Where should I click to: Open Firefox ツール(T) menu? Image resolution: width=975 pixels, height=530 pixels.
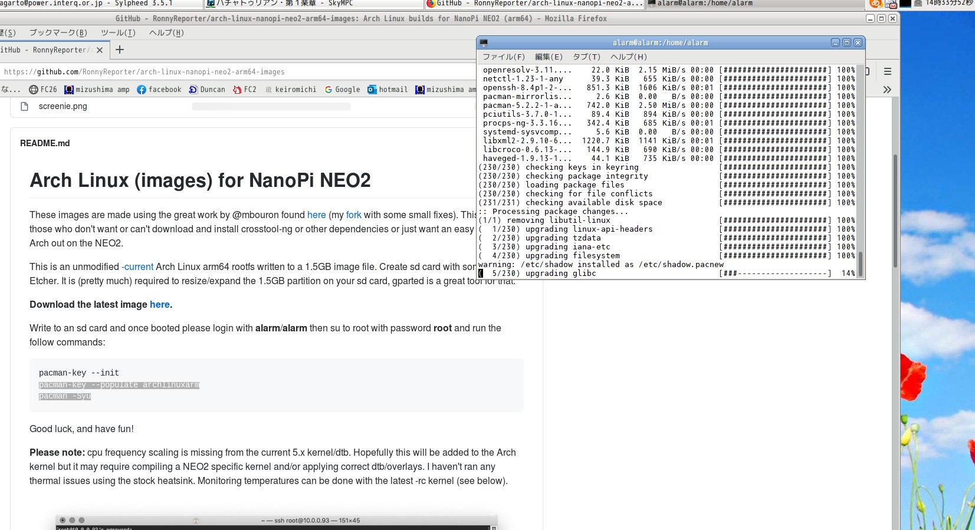point(118,33)
